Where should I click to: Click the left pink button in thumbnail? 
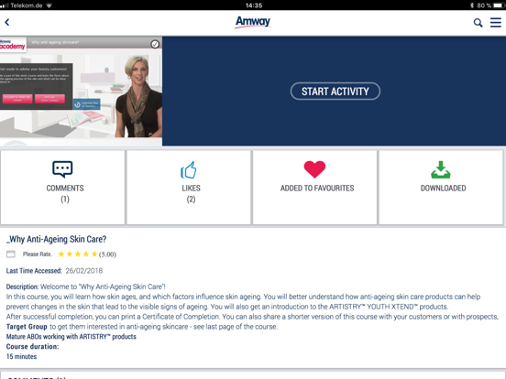click(17, 99)
